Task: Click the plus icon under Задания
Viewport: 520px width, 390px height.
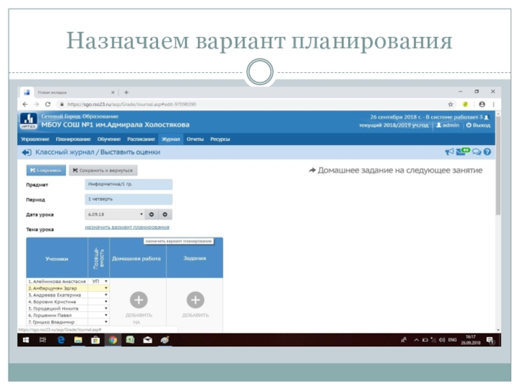Action: point(195,300)
